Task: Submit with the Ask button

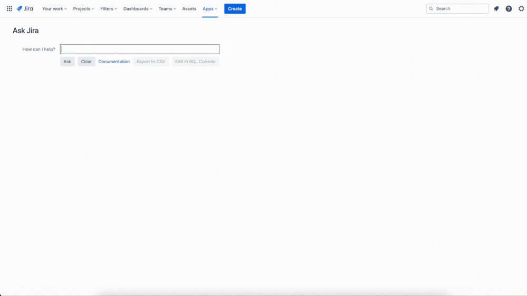Action: 67,62
